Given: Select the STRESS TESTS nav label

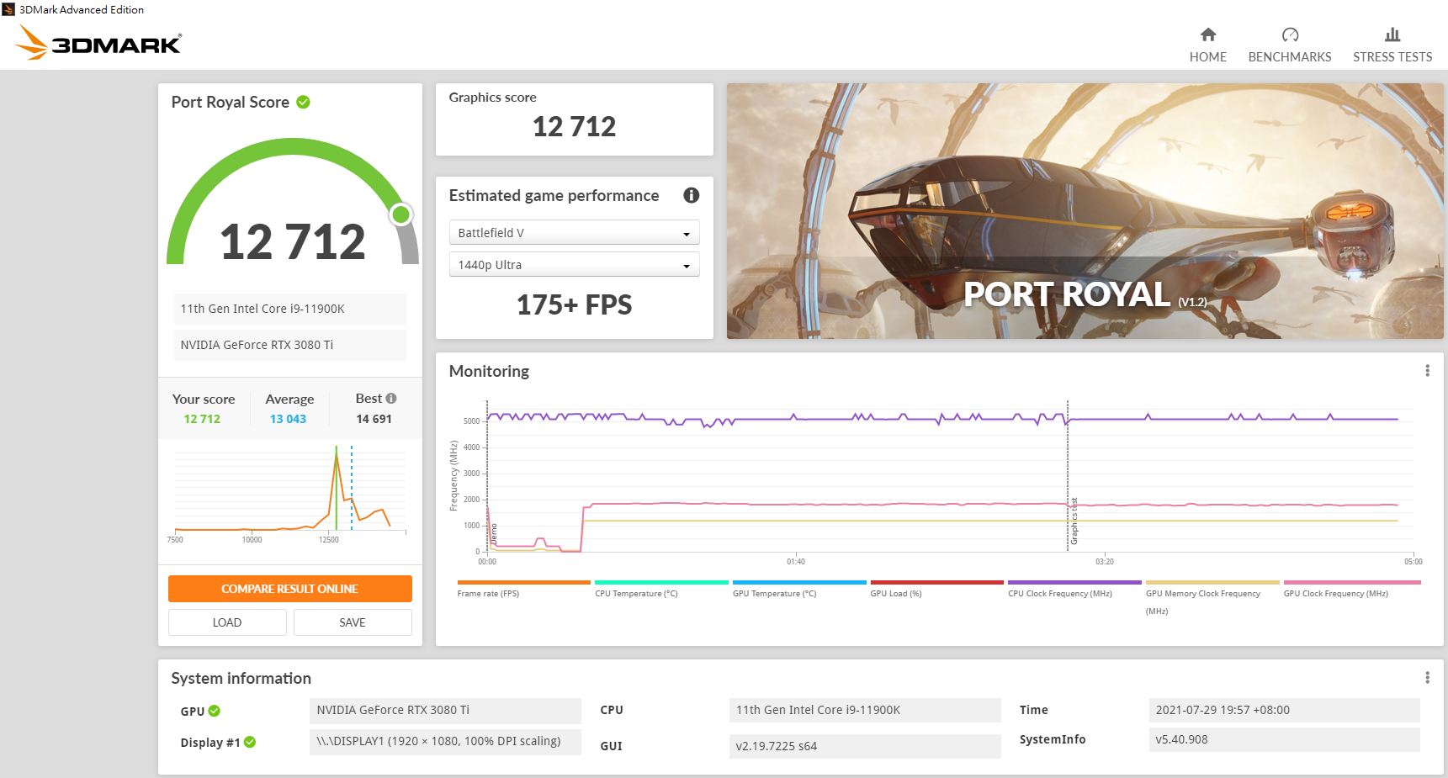Looking at the screenshot, I should click(1392, 57).
